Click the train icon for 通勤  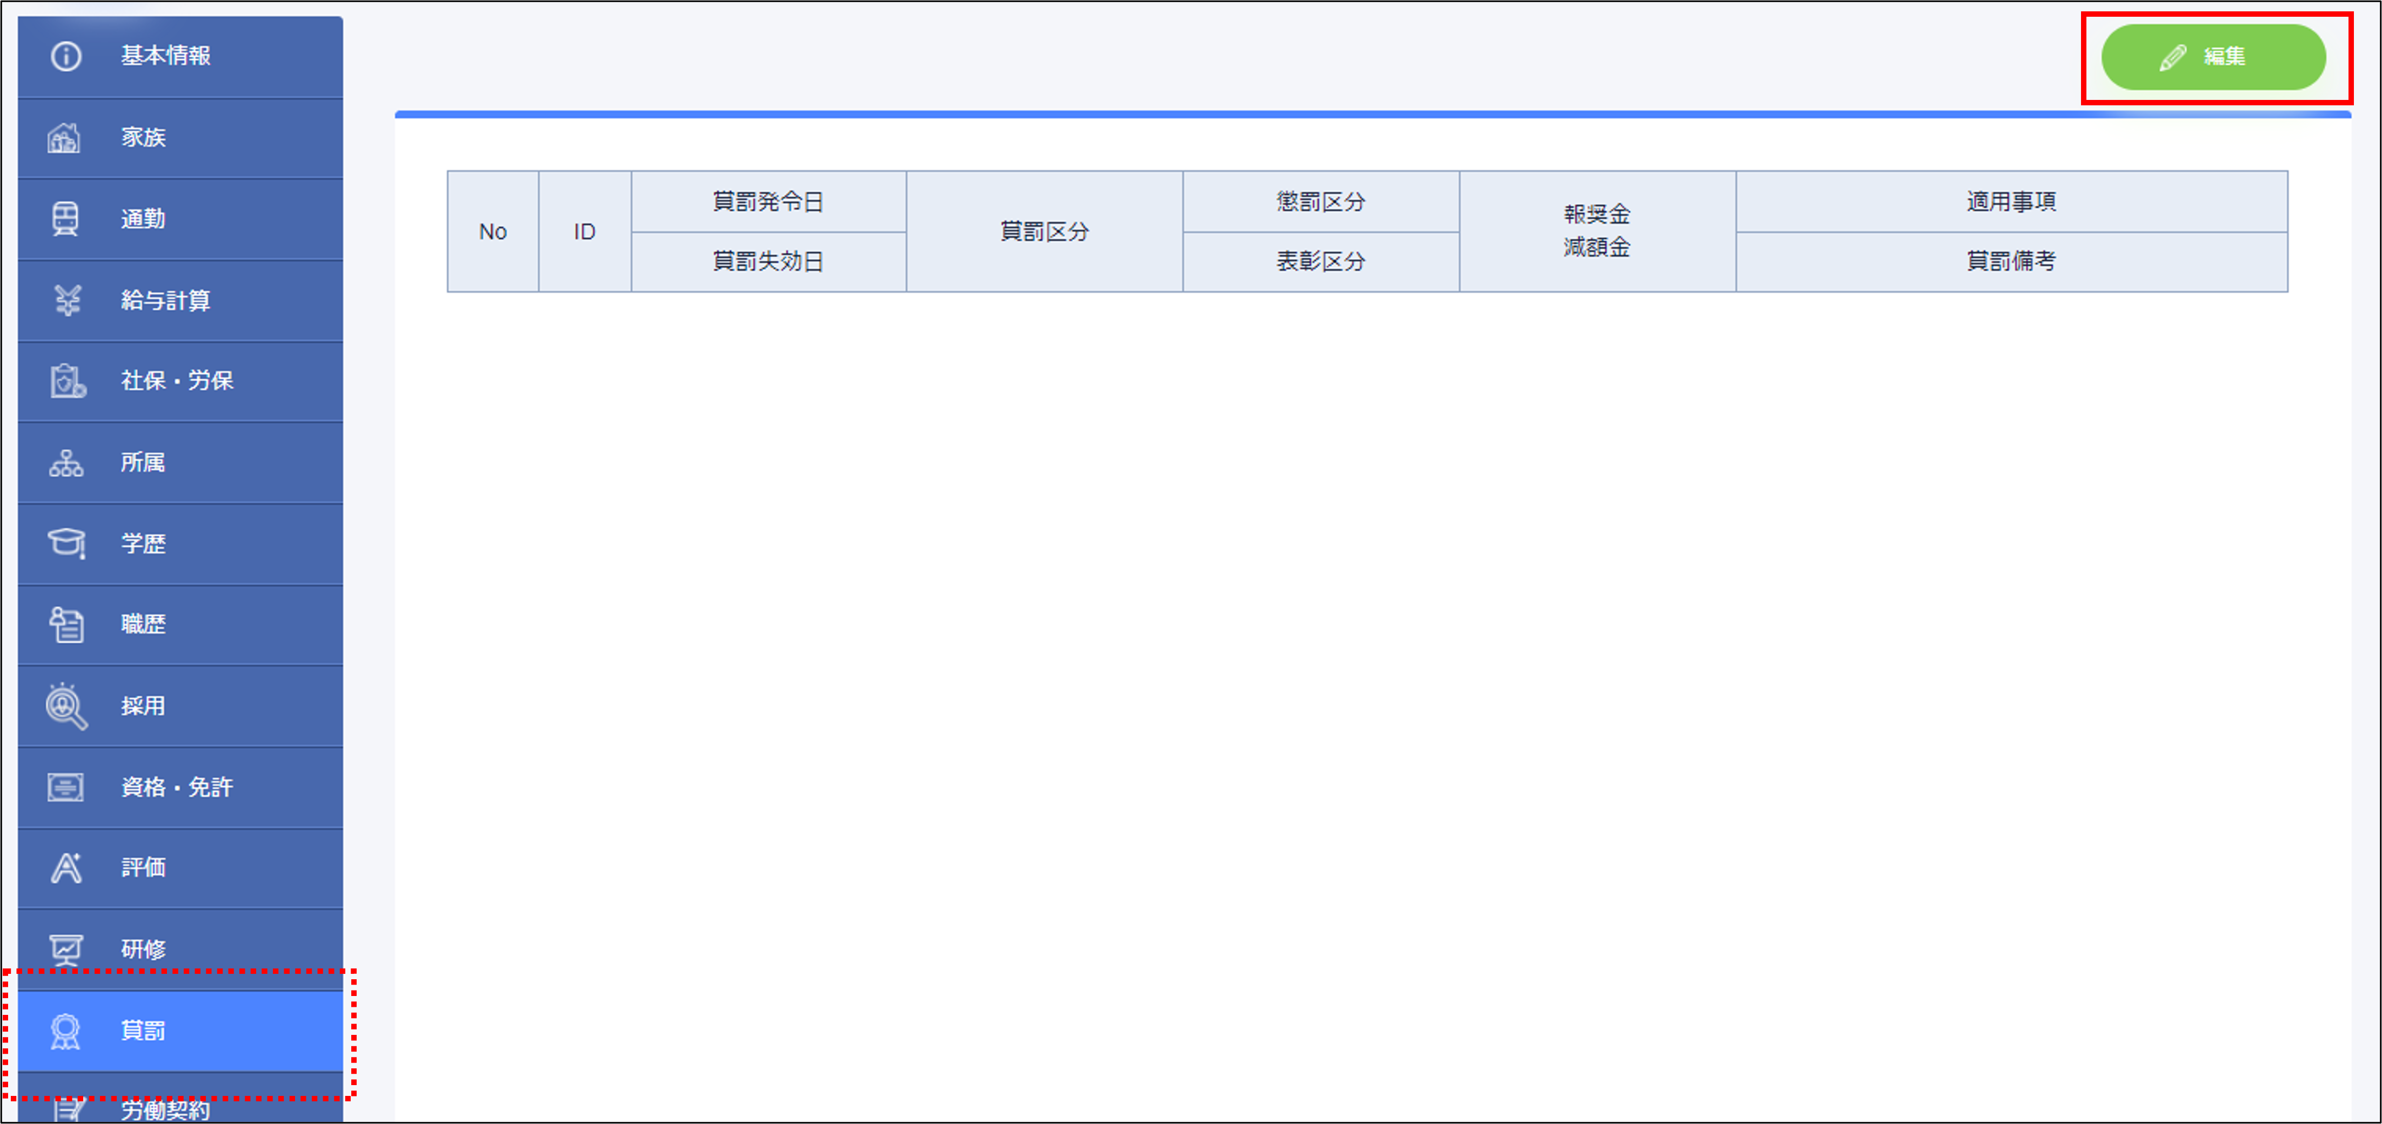pyautogui.click(x=65, y=219)
